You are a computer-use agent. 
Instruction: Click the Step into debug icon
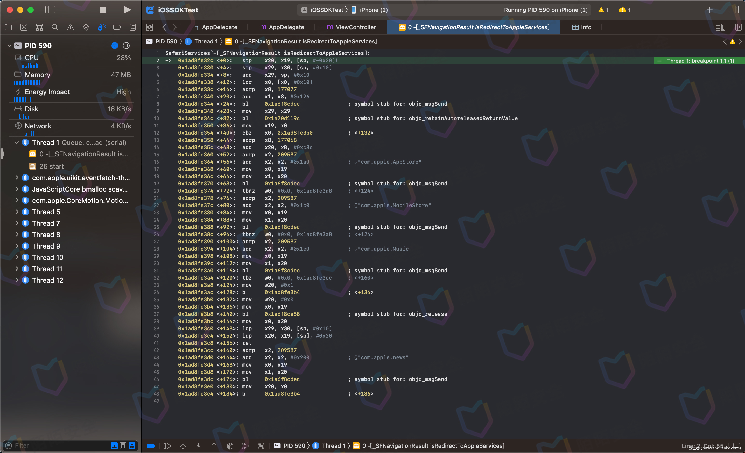pos(199,446)
